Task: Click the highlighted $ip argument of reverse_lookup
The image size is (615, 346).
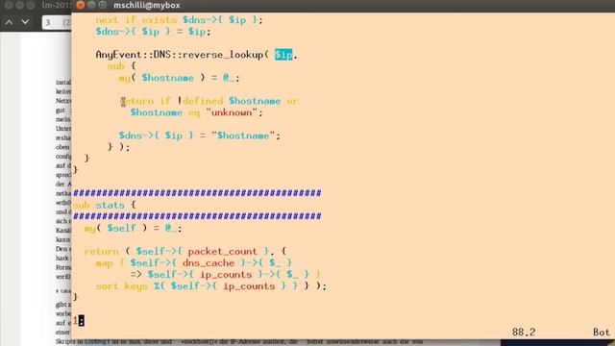Action: click(283, 55)
